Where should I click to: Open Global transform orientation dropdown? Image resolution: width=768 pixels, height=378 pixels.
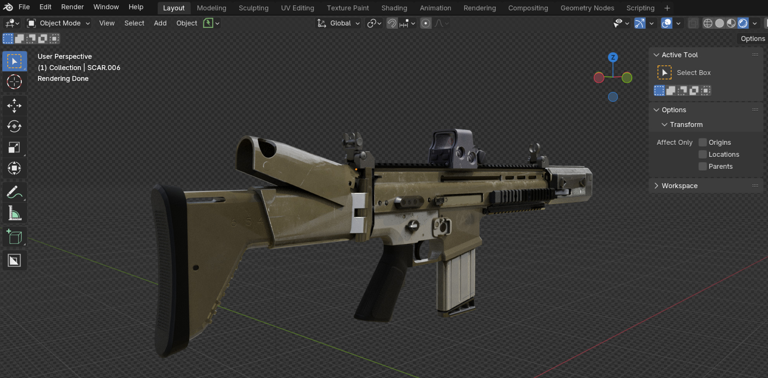[338, 23]
